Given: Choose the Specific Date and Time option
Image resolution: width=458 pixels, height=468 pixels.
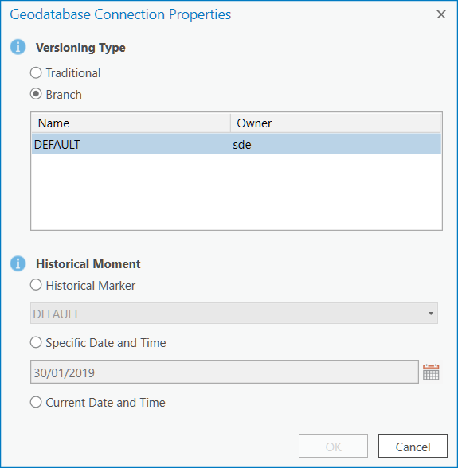Looking at the screenshot, I should (36, 342).
